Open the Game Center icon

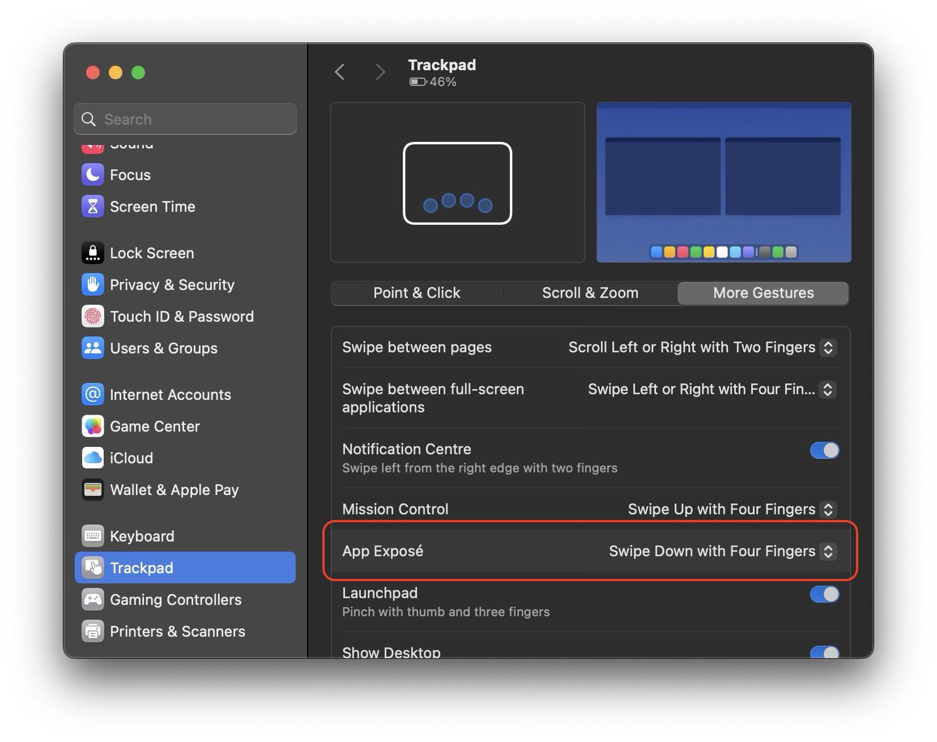[x=92, y=427]
